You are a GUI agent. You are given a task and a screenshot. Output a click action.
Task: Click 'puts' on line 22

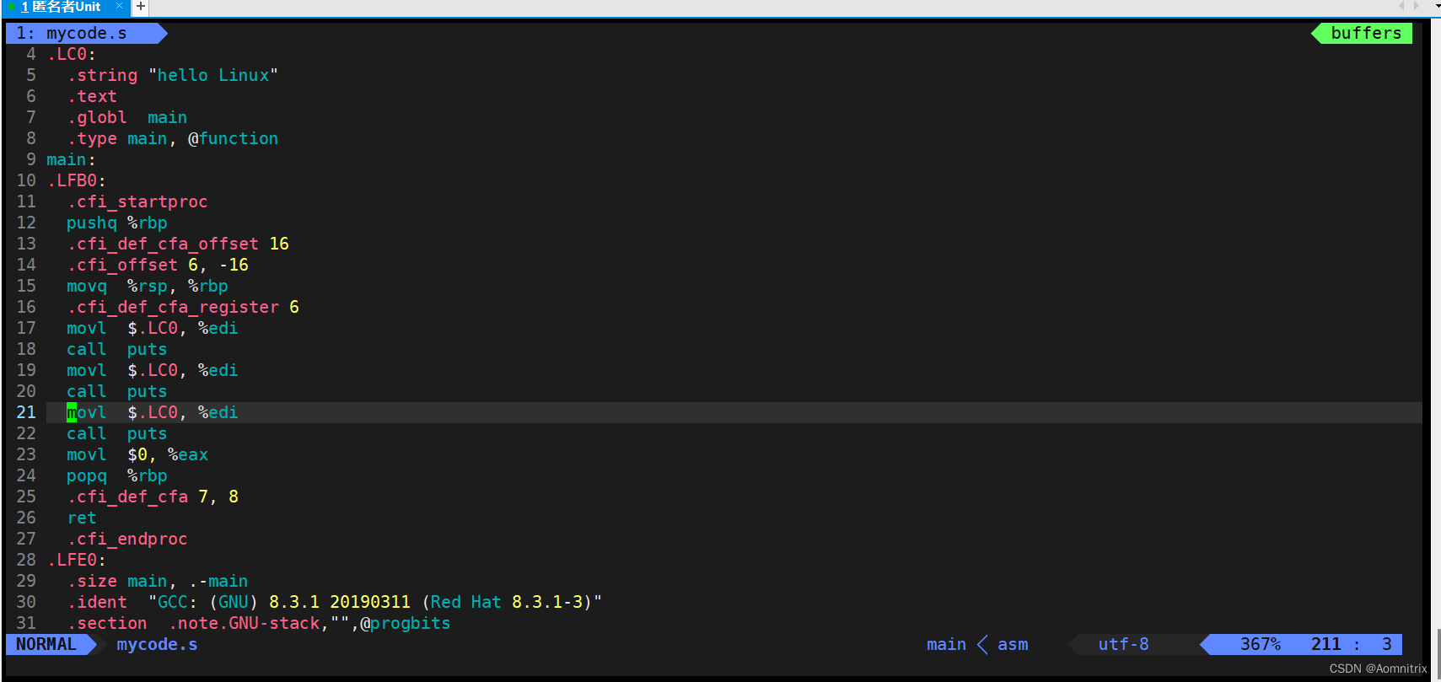148,433
